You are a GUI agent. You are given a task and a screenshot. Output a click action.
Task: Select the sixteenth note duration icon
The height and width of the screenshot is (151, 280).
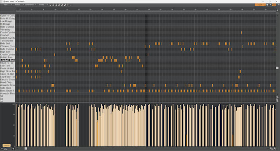(x=62, y=5)
